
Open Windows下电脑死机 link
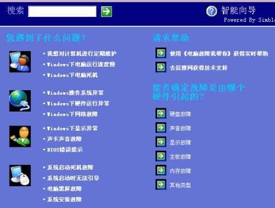72,75
